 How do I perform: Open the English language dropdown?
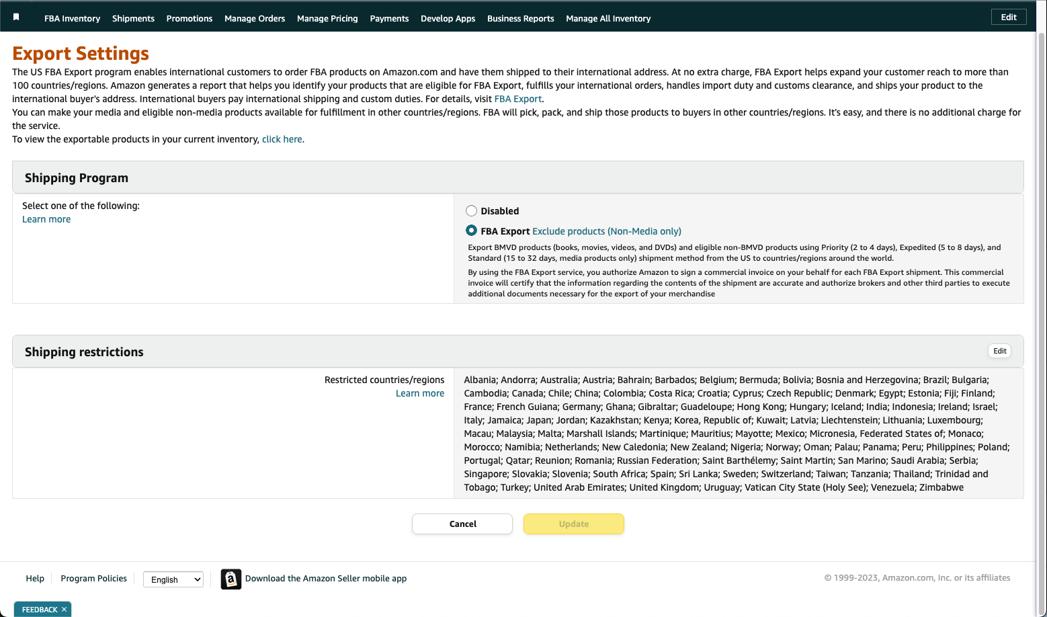[x=173, y=579]
